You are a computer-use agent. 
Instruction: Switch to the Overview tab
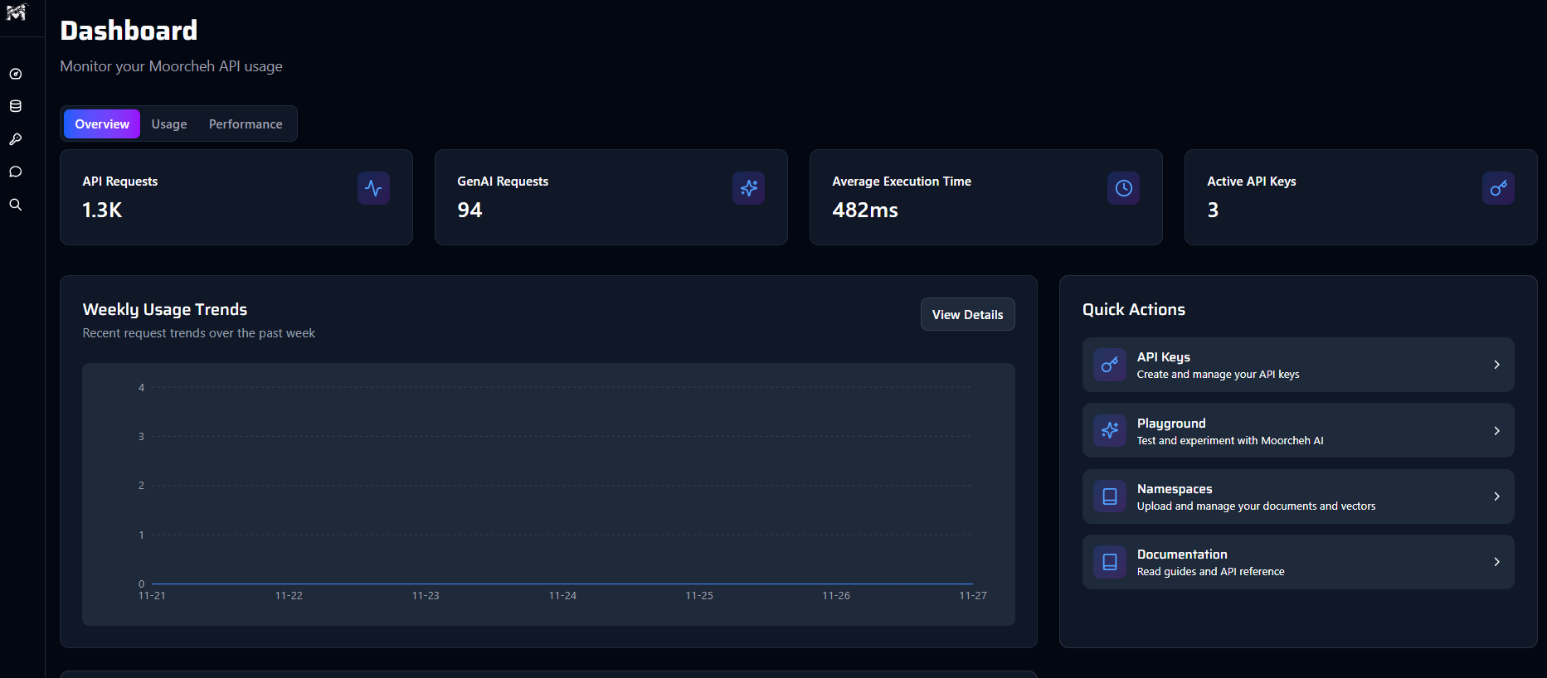[102, 124]
